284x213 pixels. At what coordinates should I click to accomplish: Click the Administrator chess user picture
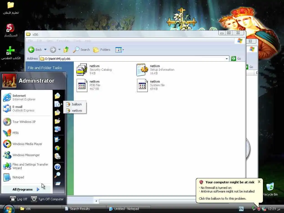point(9,81)
